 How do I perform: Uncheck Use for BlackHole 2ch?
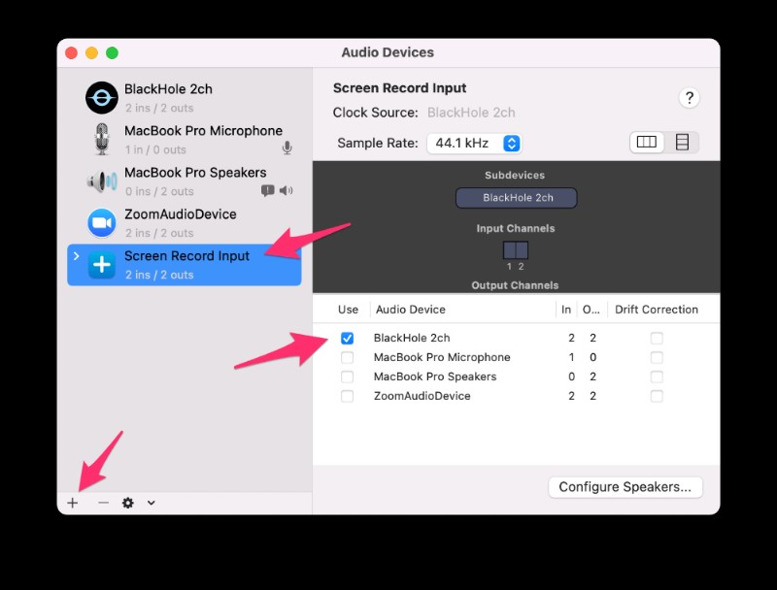(x=347, y=338)
